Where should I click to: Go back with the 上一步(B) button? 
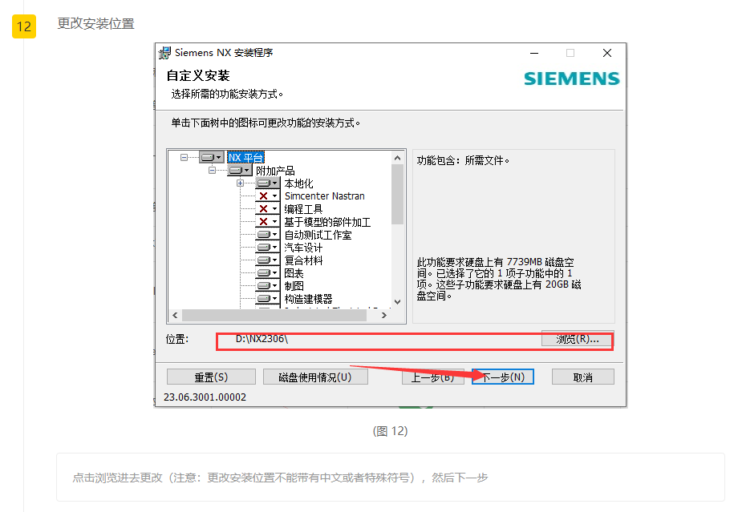point(432,377)
